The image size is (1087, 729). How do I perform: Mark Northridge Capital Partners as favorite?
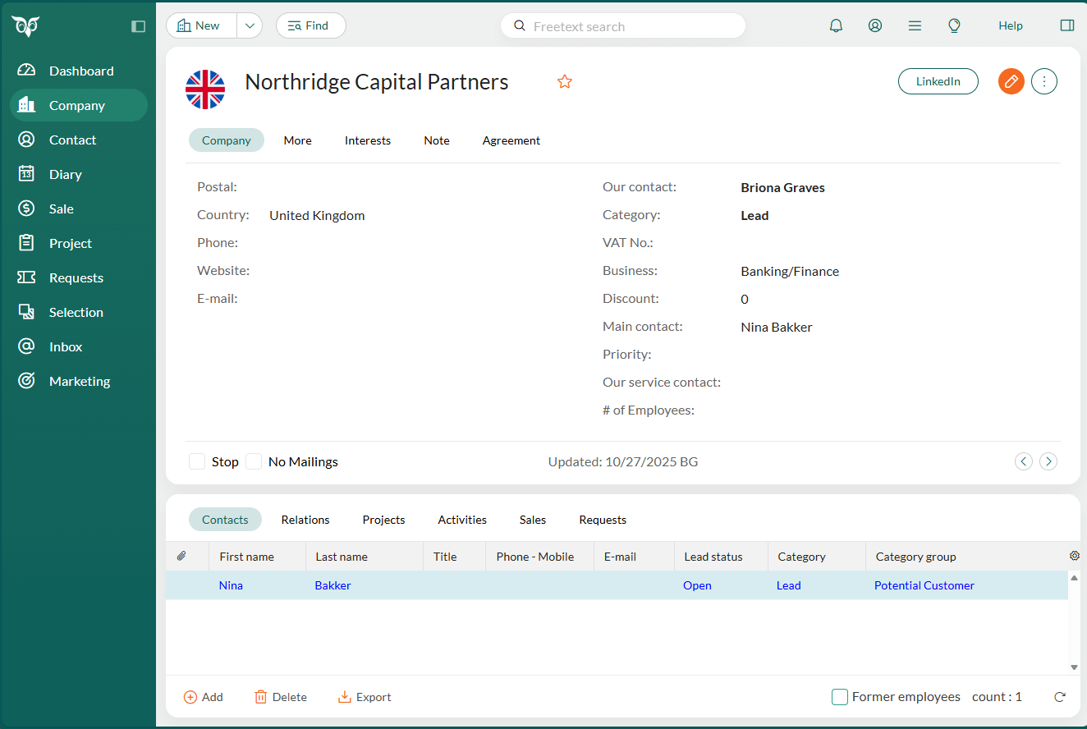pos(565,81)
